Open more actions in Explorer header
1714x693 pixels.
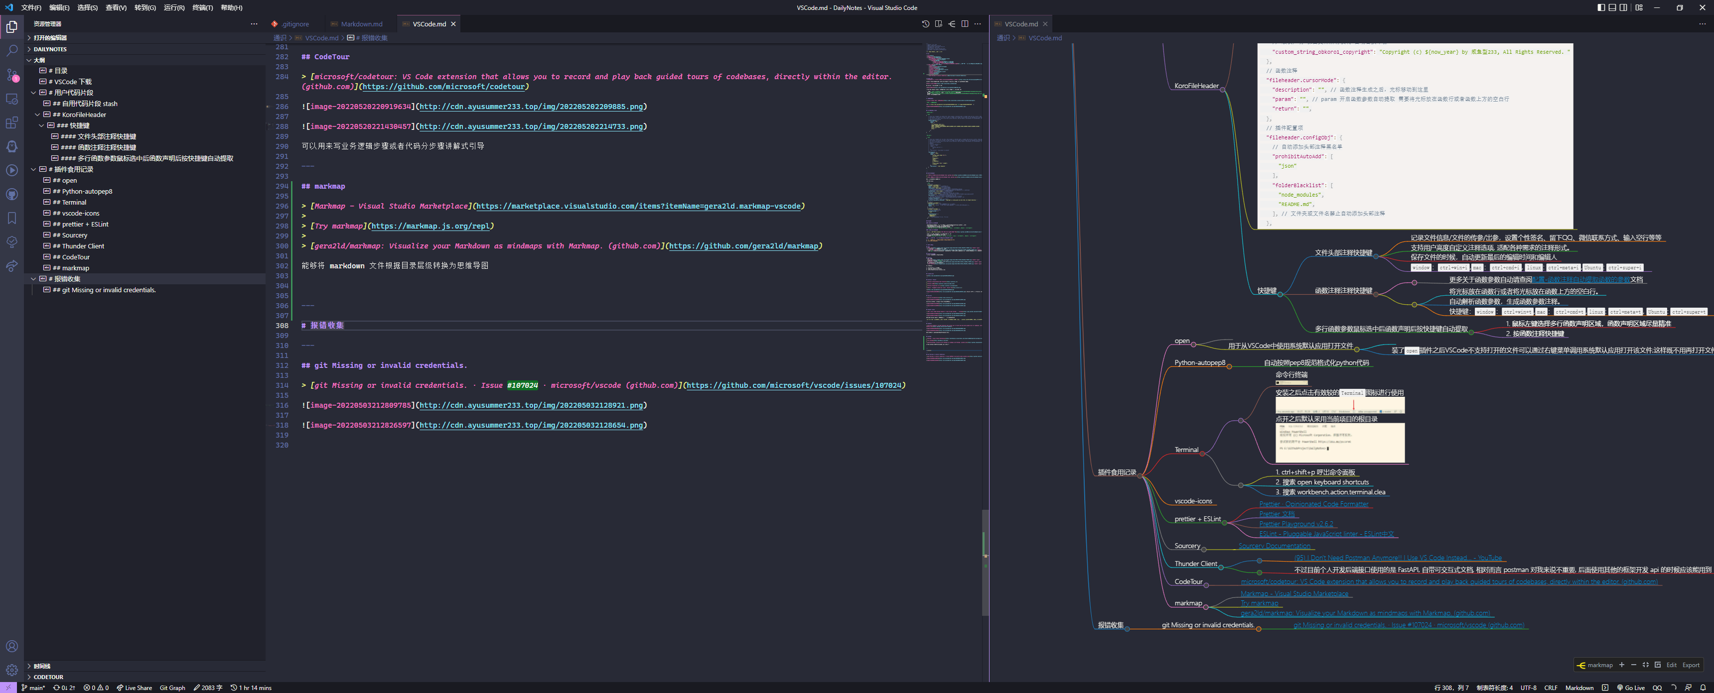pos(254,24)
